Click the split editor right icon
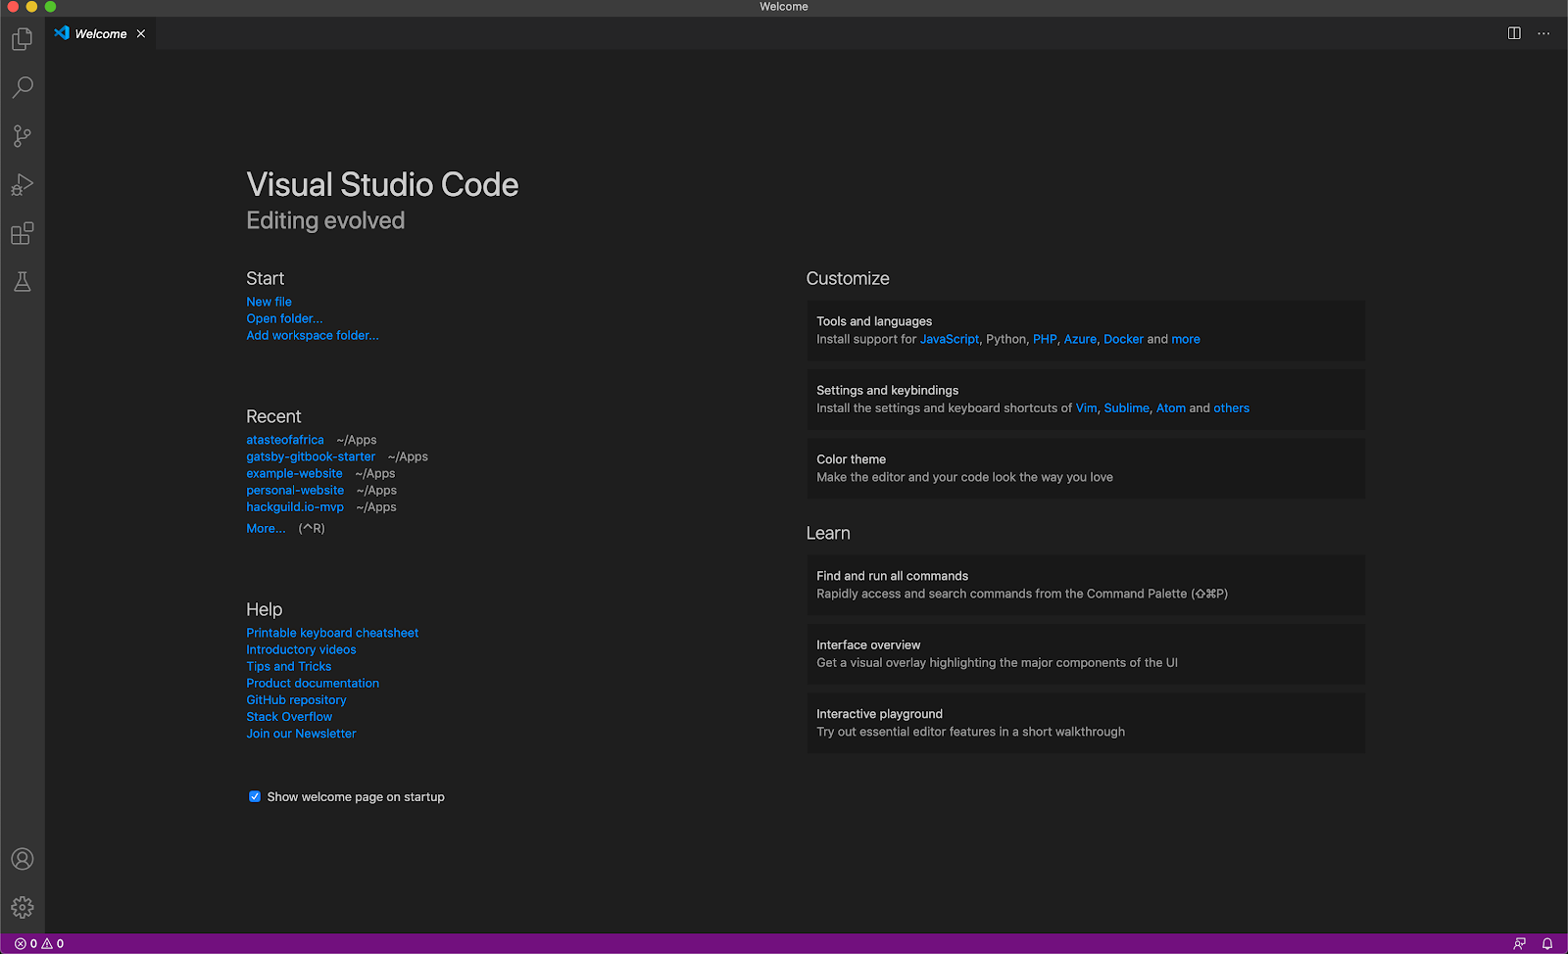 [1514, 33]
